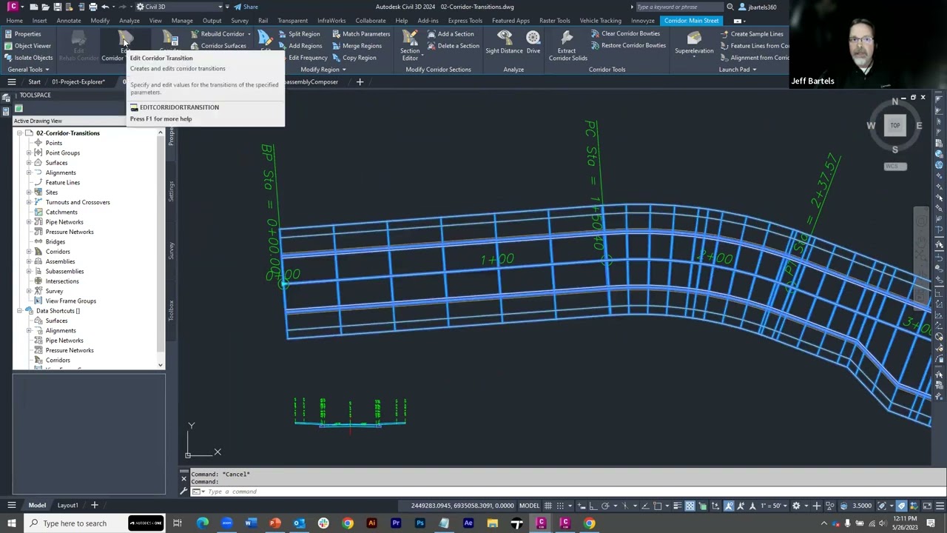947x533 pixels.
Task: Click the Share button
Action: 246,7
